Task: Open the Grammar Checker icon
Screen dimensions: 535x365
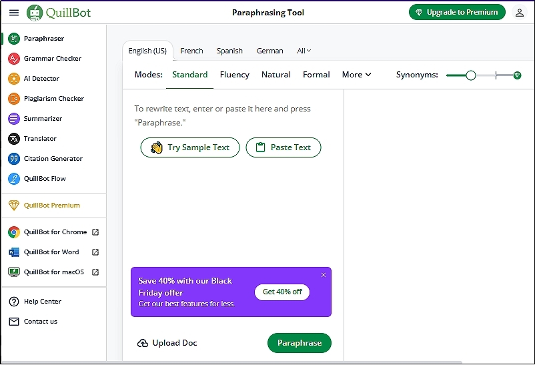Action: coord(14,59)
